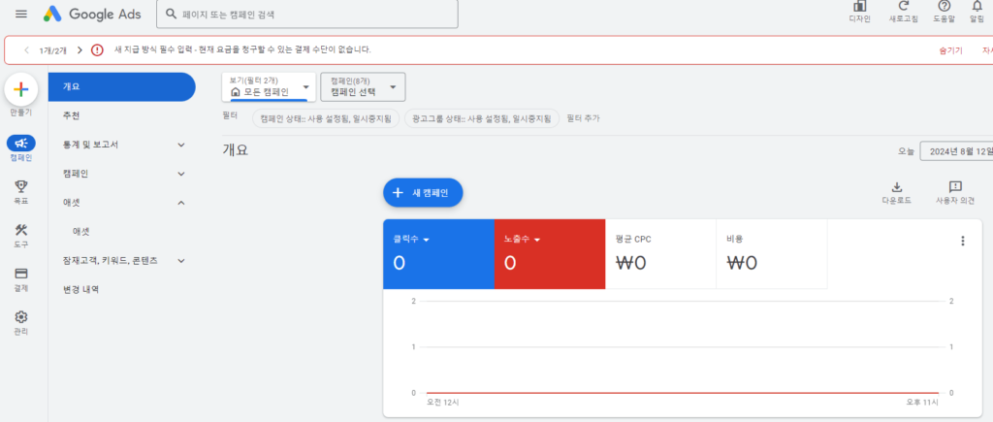
Task: Click the 다운로드 download icon
Action: coord(897,187)
